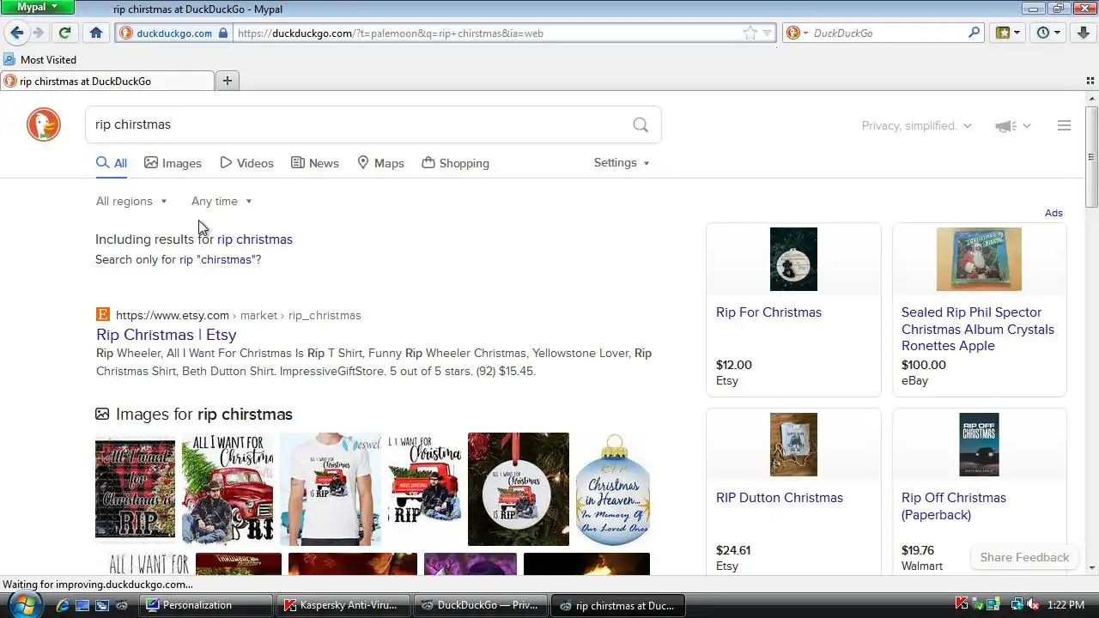Switch to the Maps tab
1099x618 pixels.
click(x=380, y=163)
